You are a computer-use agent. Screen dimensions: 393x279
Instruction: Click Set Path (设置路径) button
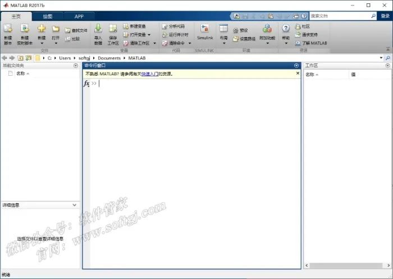pyautogui.click(x=244, y=39)
